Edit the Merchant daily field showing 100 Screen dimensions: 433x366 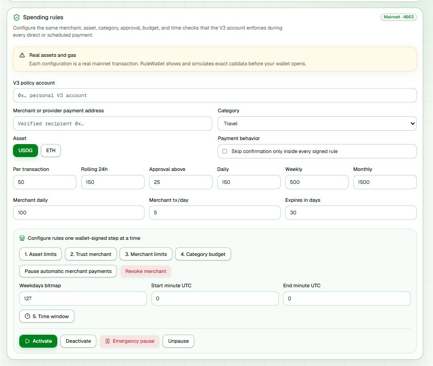click(x=79, y=213)
